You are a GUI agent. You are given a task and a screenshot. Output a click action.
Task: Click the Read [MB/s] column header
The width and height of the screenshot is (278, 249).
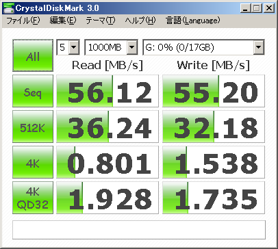click(108, 66)
